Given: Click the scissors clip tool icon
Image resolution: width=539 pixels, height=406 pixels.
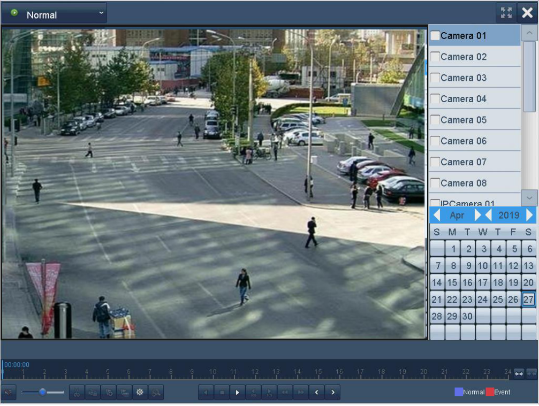Looking at the screenshot, I should 77,392.
